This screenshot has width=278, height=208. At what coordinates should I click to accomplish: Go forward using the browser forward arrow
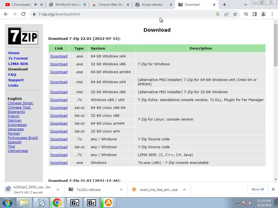tap(15, 14)
